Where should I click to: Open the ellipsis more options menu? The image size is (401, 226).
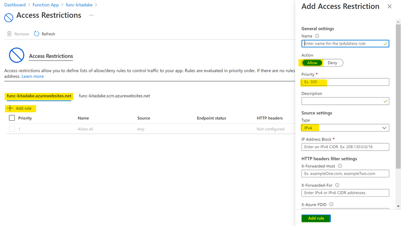click(91, 15)
